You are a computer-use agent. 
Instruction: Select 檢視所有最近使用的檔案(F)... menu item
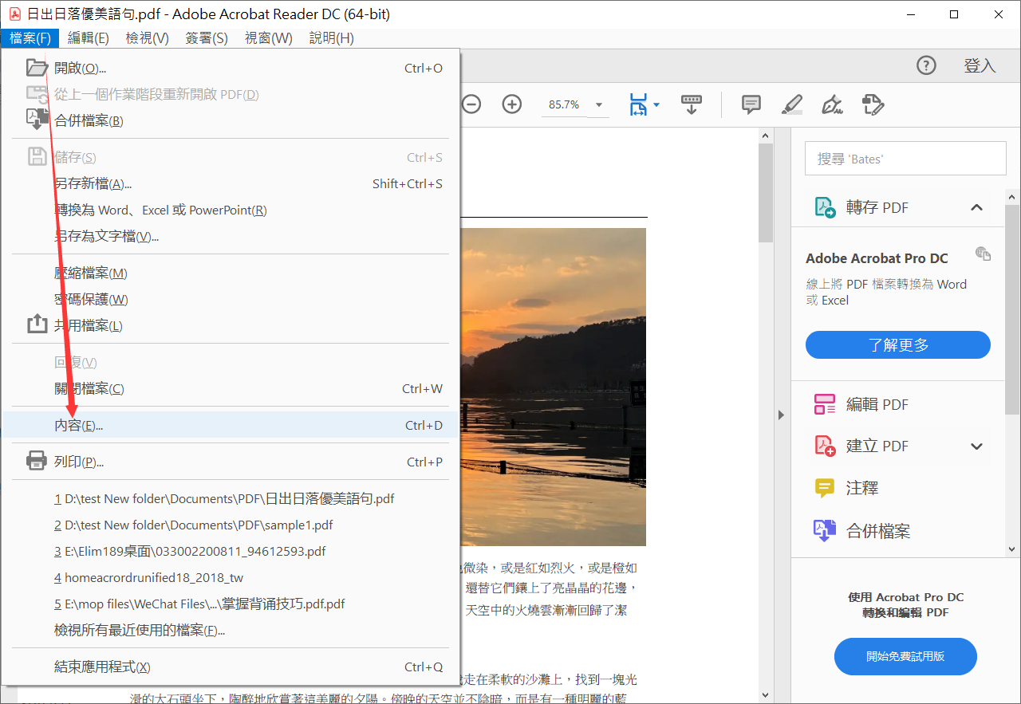pyautogui.click(x=231, y=631)
